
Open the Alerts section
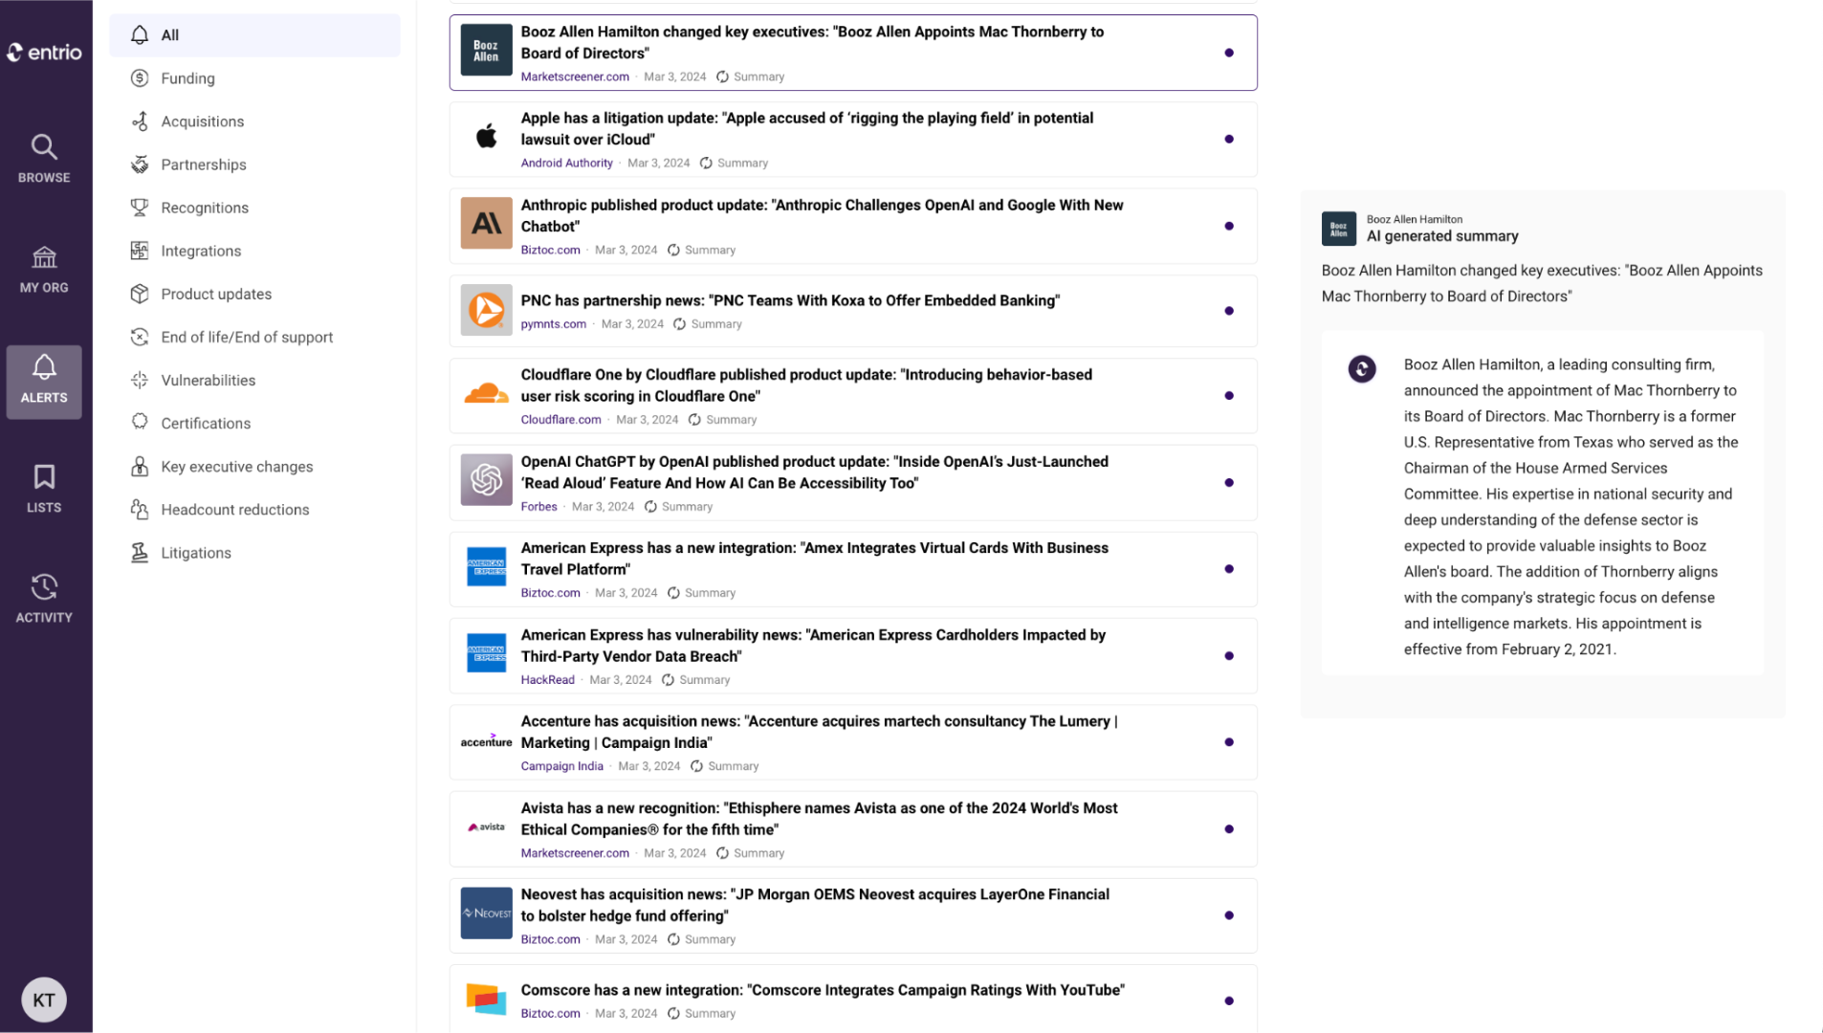pos(44,381)
